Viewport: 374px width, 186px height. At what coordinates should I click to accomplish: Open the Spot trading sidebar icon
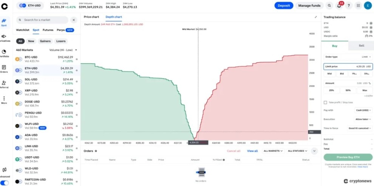pos(4,21)
